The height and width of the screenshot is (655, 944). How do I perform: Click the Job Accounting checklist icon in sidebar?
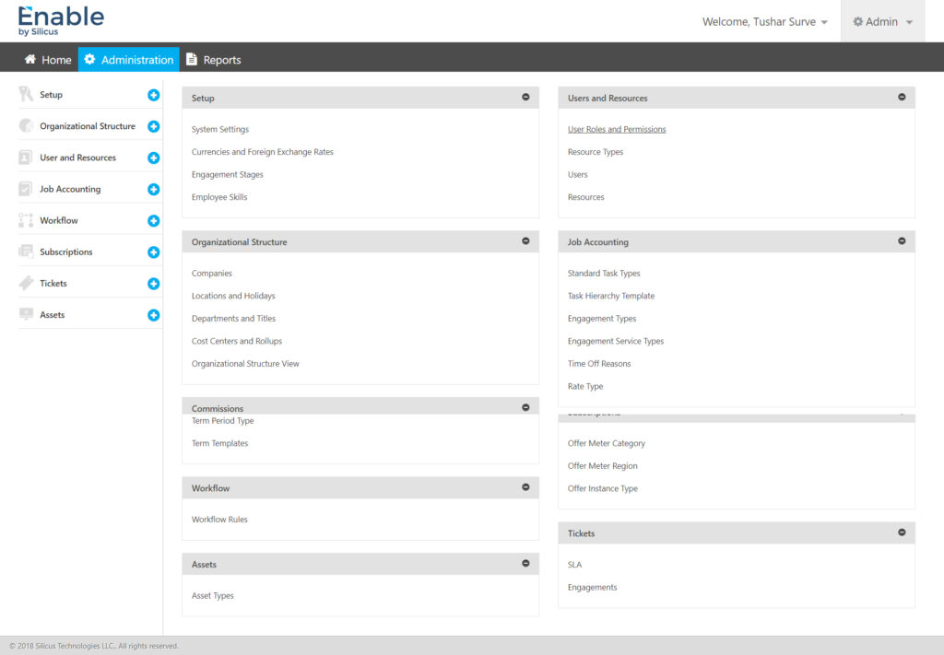pos(25,189)
